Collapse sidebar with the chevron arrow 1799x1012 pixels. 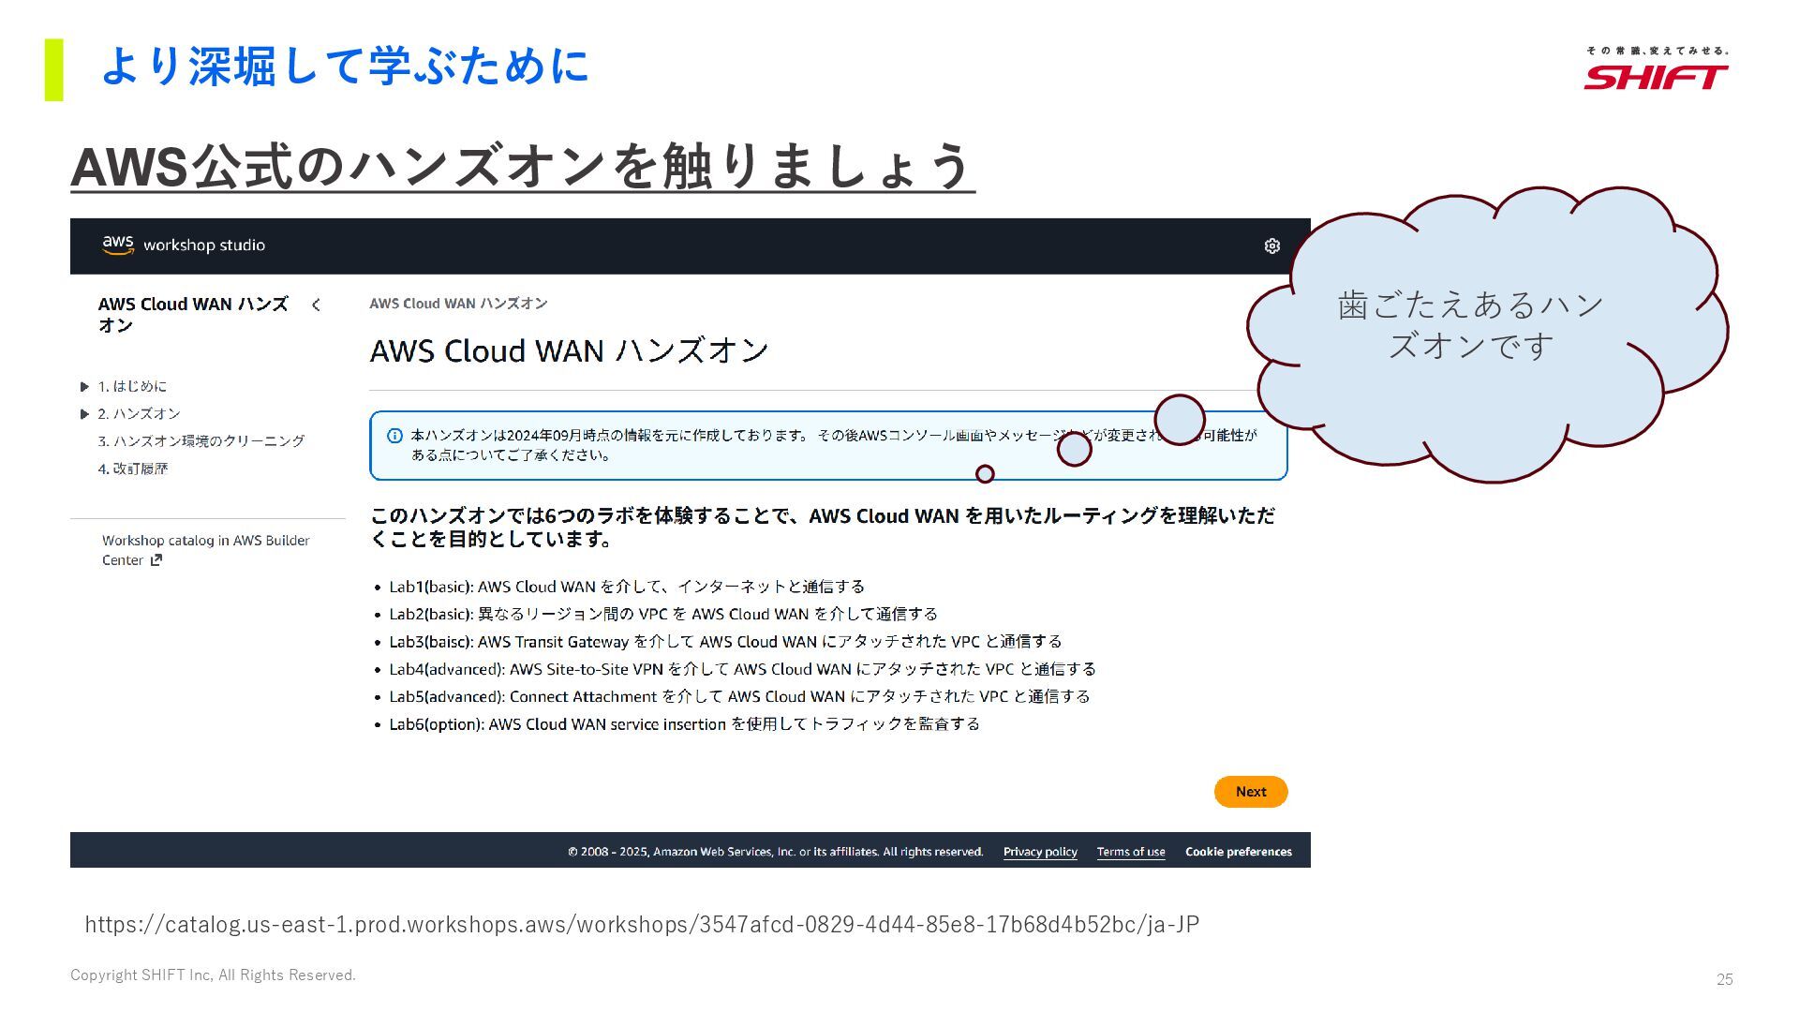pyautogui.click(x=316, y=305)
